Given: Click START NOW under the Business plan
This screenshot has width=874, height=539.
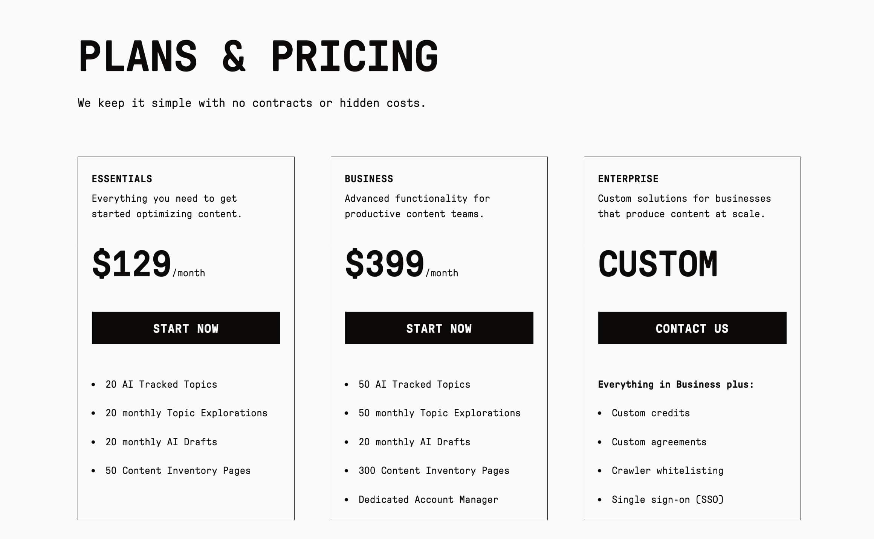Looking at the screenshot, I should 439,328.
